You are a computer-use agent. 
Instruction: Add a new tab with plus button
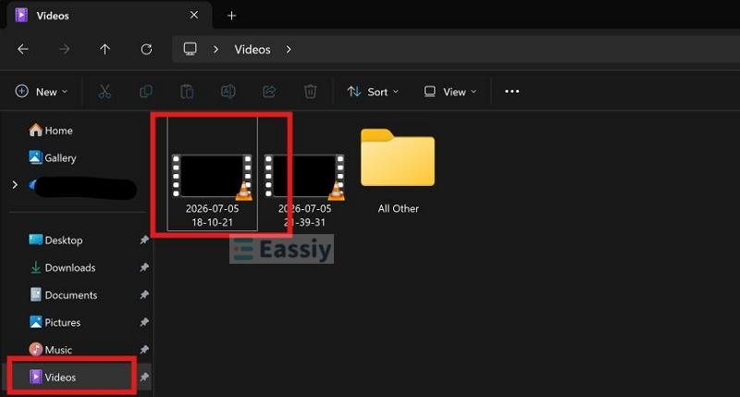[231, 16]
